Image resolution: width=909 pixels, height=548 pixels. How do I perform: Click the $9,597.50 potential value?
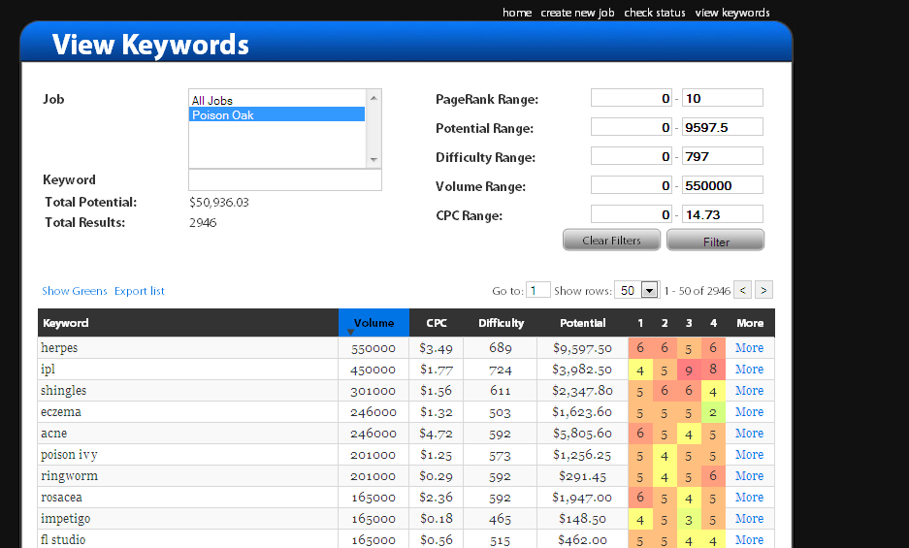582,348
